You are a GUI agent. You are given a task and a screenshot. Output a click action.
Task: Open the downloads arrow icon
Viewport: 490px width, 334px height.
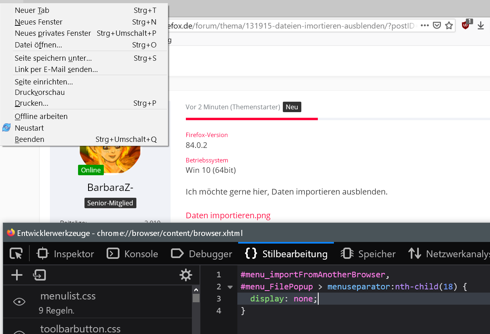[x=480, y=26]
